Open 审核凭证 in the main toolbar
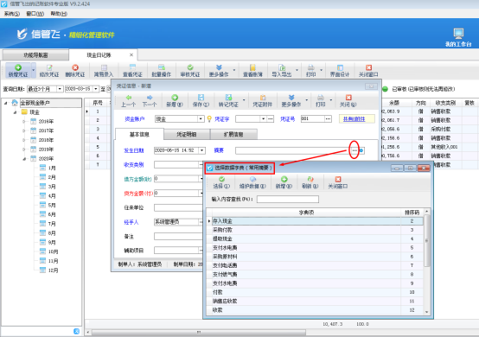Image resolution: width=479 pixels, height=337 pixels. point(190,71)
